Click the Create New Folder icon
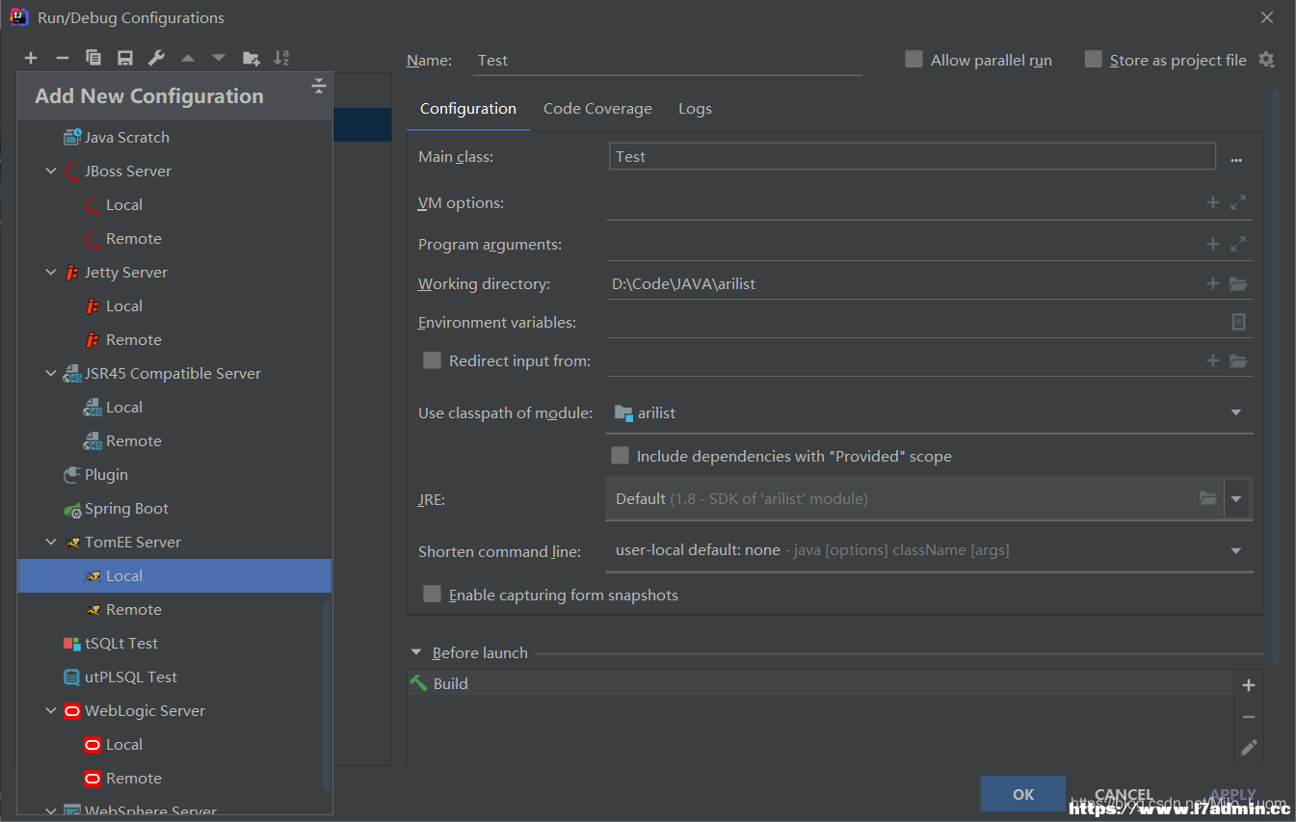The image size is (1296, 822). coord(251,59)
